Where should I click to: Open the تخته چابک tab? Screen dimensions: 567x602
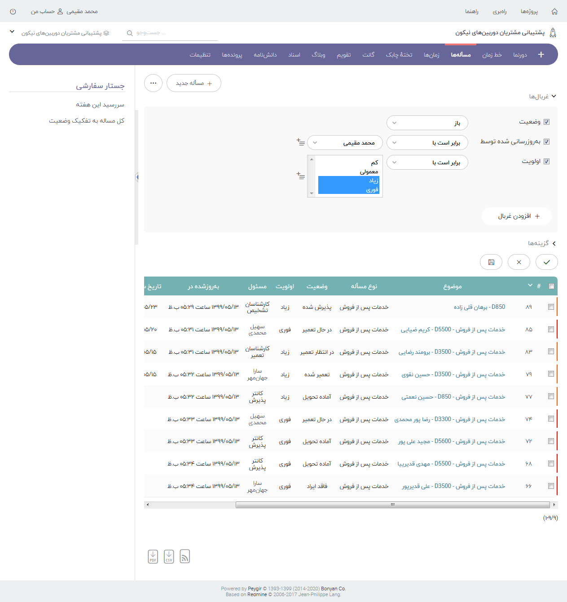(x=399, y=55)
